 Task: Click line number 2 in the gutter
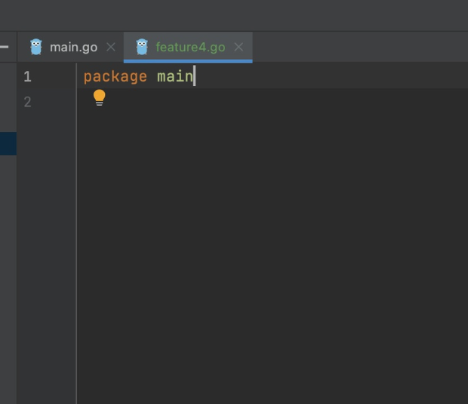tap(27, 101)
